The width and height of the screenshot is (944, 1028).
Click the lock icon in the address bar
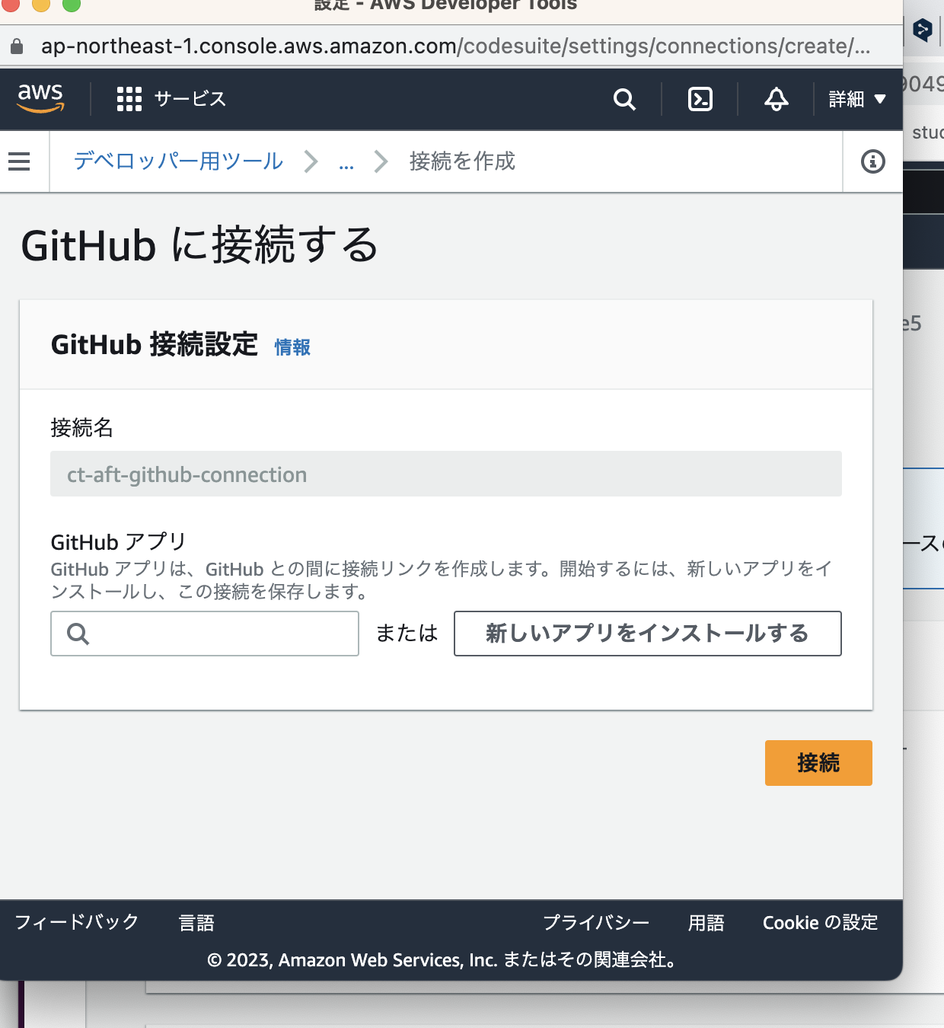(17, 46)
